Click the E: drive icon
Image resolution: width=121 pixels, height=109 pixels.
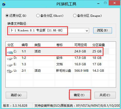pyautogui.click(x=10, y=65)
